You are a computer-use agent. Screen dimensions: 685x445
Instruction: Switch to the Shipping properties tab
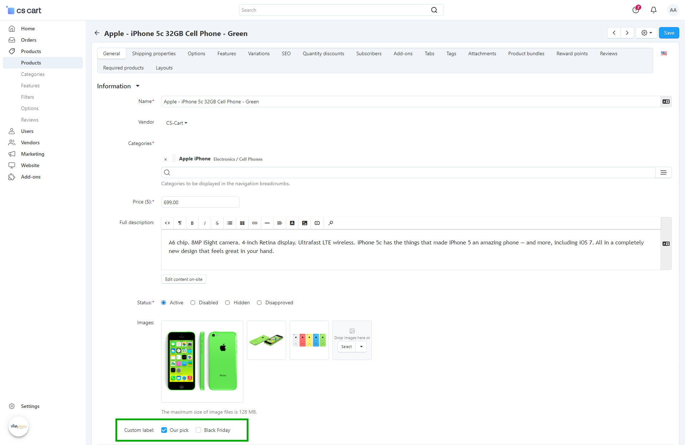(154, 53)
